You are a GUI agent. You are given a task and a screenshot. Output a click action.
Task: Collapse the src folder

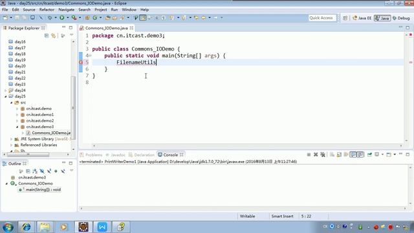pyautogui.click(x=12, y=102)
